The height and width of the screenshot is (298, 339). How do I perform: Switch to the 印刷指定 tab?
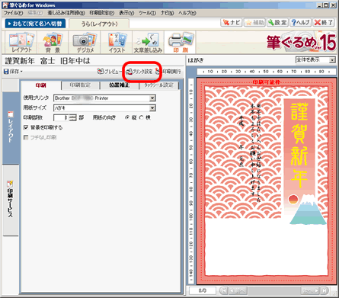pyautogui.click(x=80, y=85)
